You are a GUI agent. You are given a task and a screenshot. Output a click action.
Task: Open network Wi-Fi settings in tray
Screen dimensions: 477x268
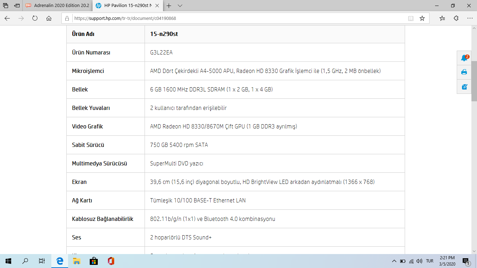(x=411, y=261)
